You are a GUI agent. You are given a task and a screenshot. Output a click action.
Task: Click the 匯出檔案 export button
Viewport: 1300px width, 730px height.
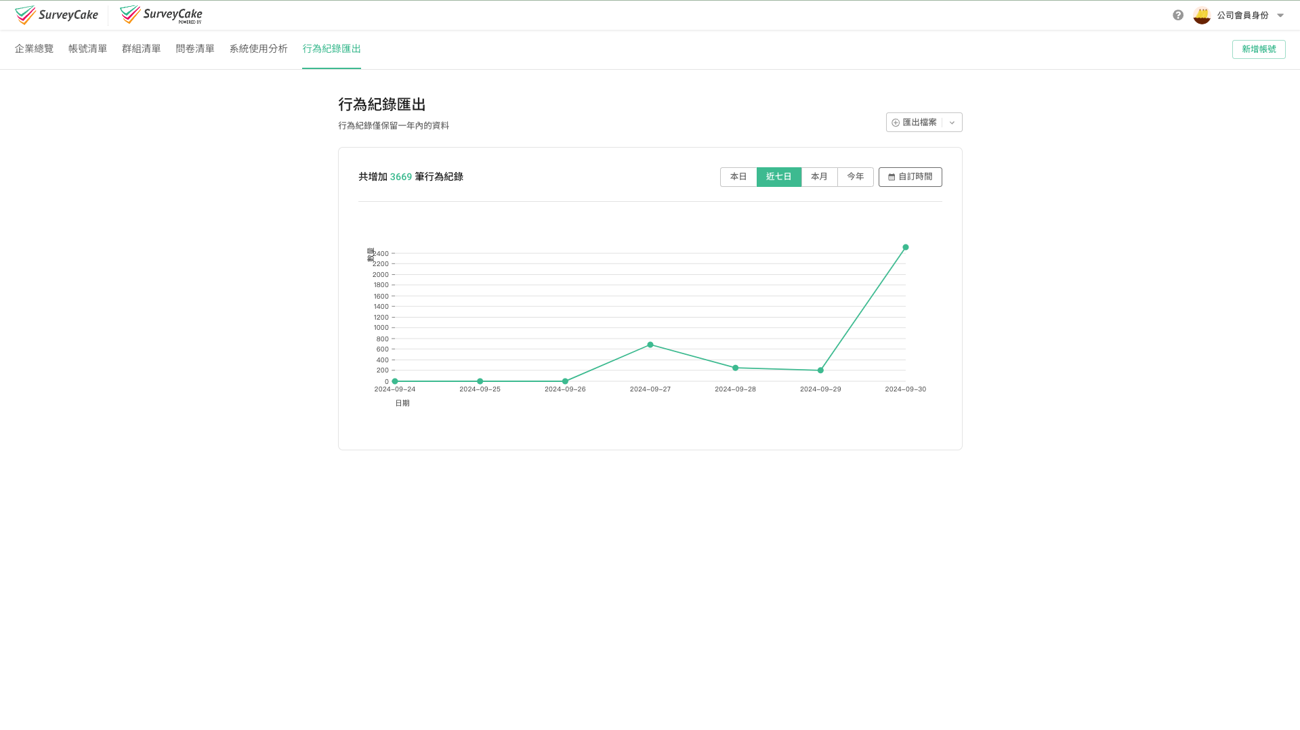click(918, 122)
